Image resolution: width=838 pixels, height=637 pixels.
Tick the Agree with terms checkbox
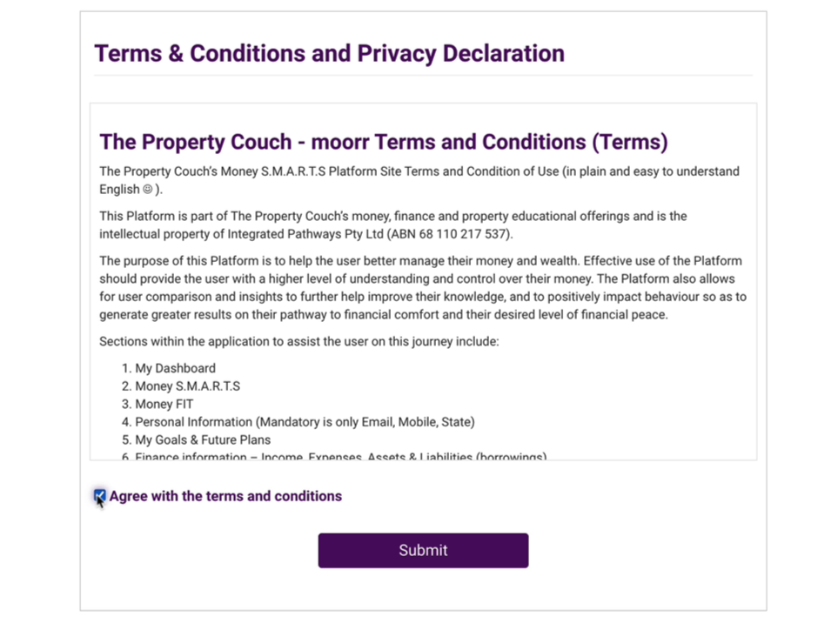[99, 496]
